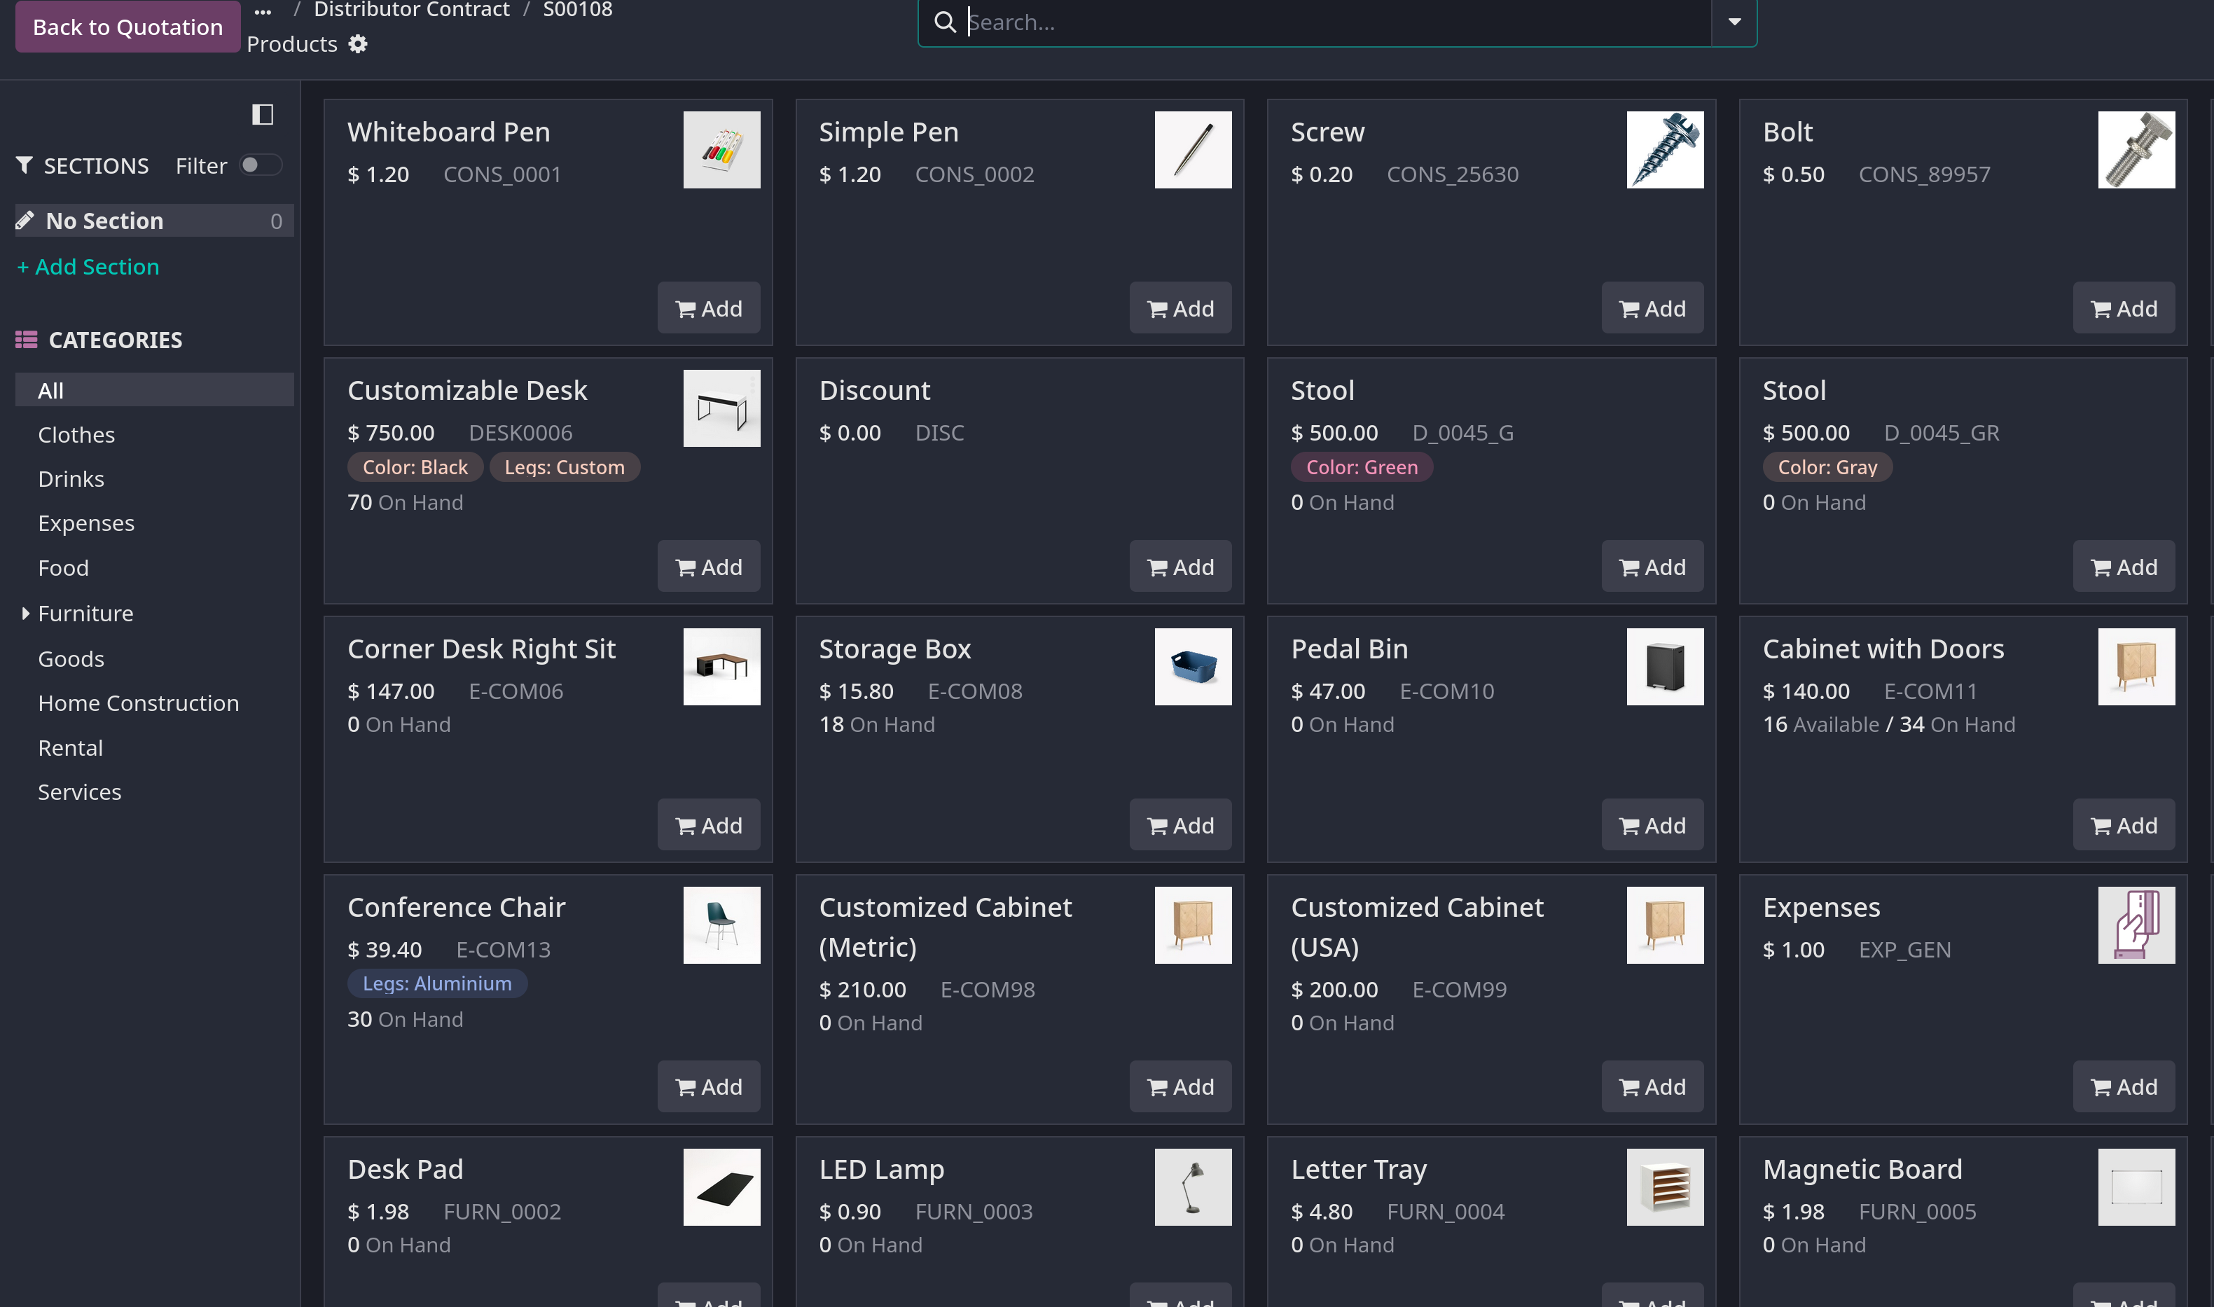Open Conference Chair image
Screen dimensions: 2214x1307
coord(721,925)
